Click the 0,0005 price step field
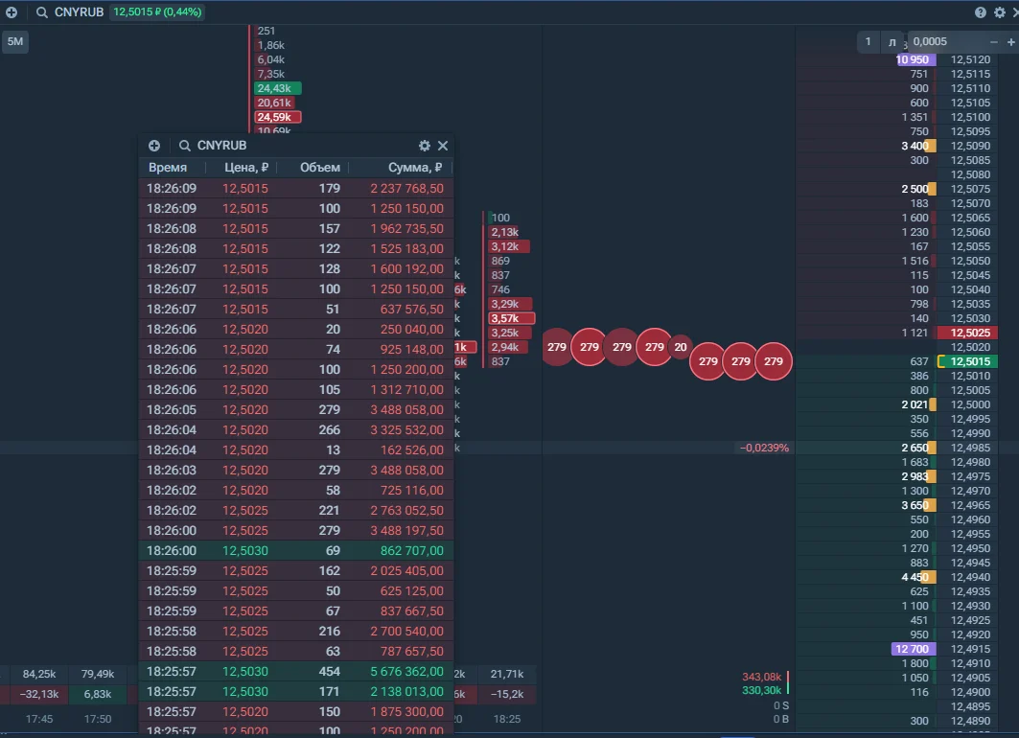Viewport: 1019px width, 738px height. click(946, 42)
